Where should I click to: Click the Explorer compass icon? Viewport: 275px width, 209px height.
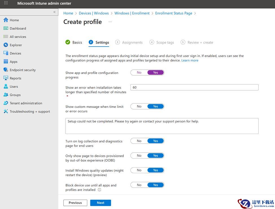tap(6, 45)
